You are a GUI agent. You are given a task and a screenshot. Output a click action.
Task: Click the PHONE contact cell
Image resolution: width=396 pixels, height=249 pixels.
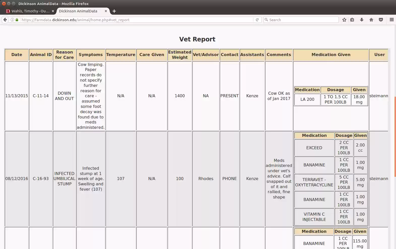(229, 179)
